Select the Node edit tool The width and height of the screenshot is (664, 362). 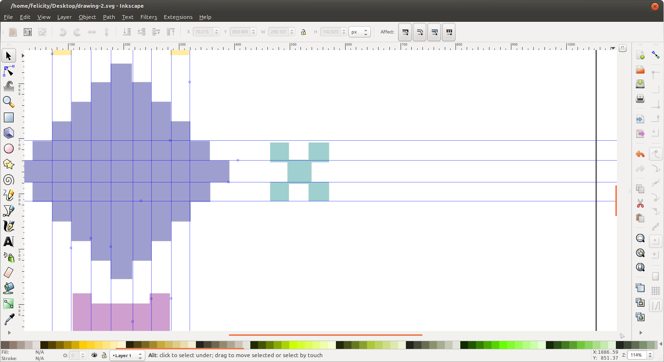click(9, 71)
